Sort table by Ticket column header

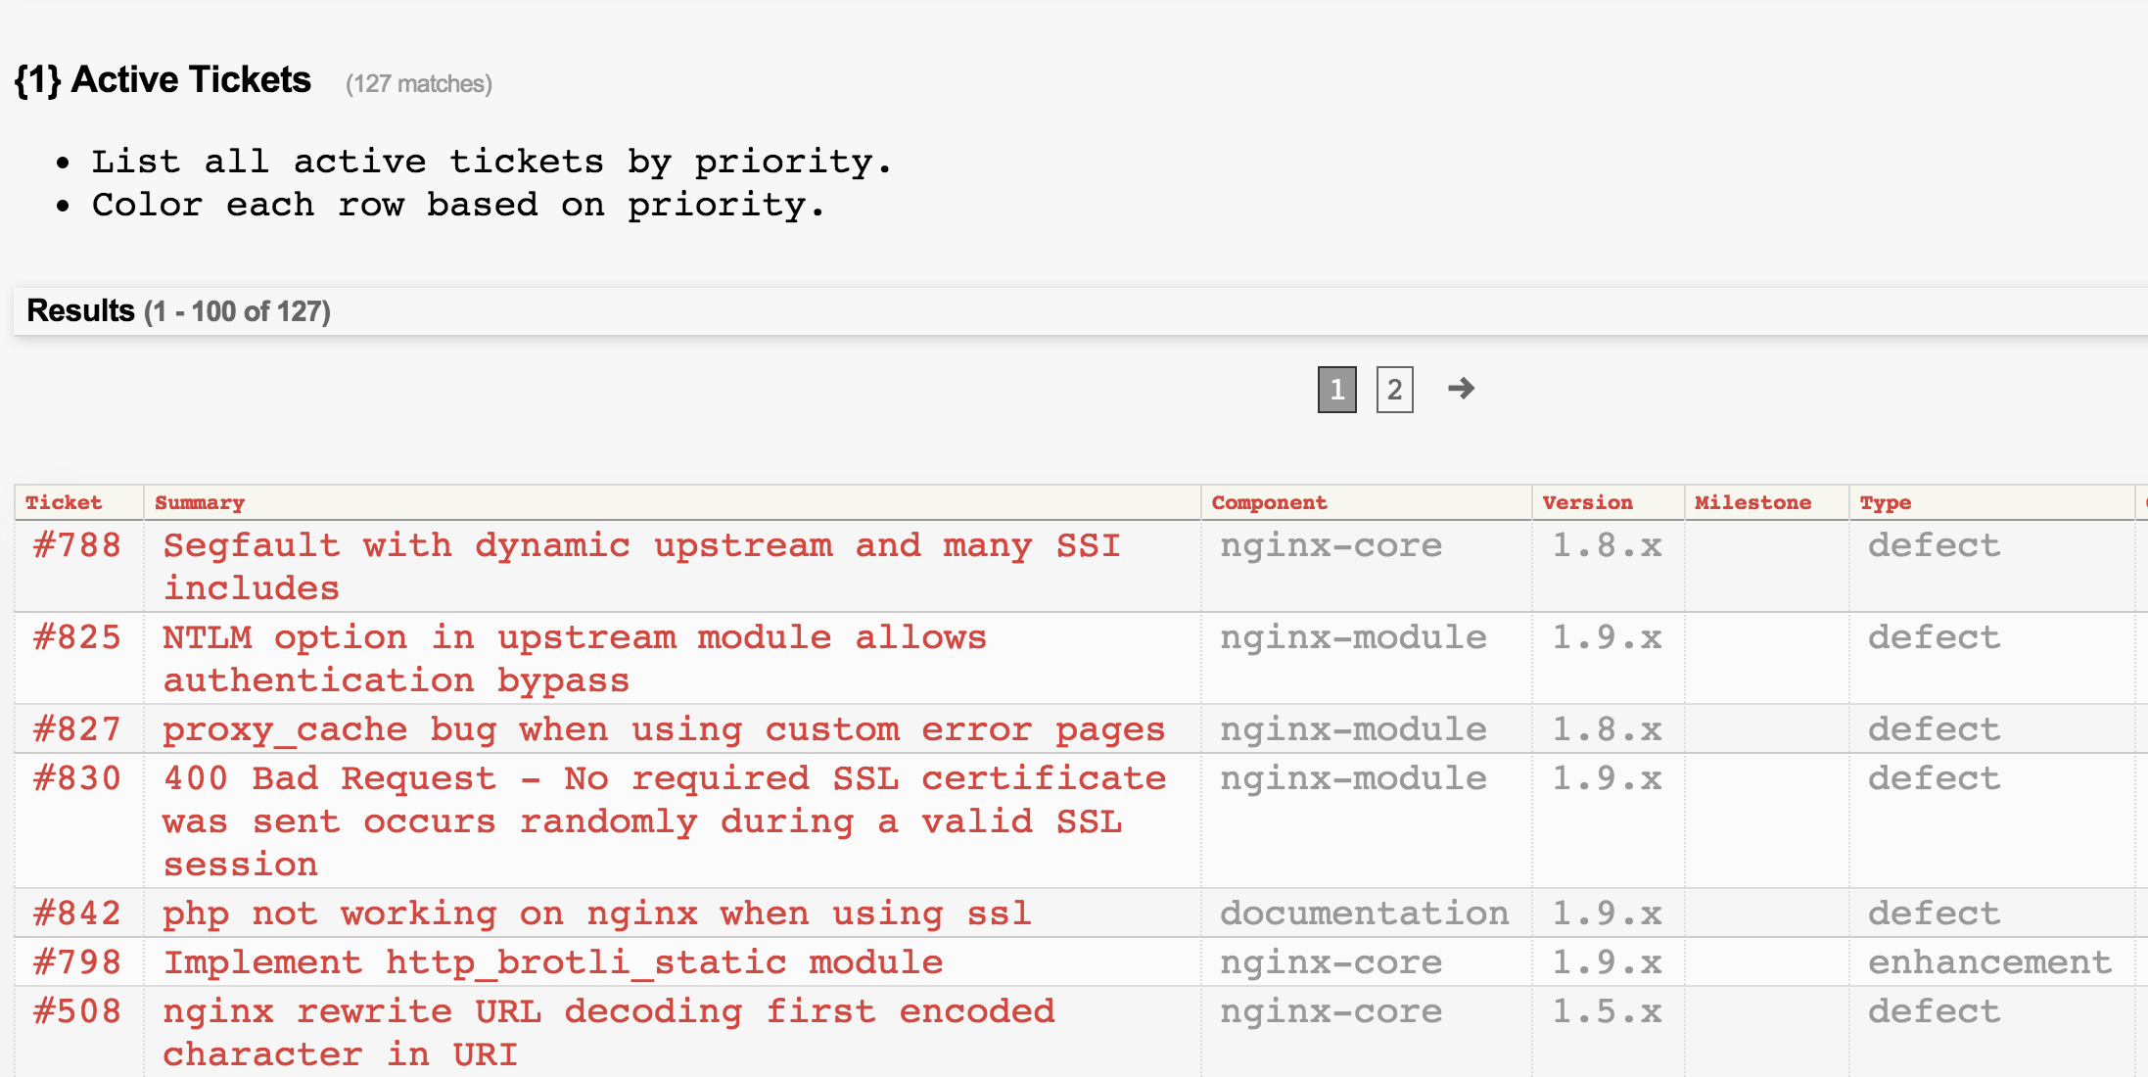tap(64, 502)
